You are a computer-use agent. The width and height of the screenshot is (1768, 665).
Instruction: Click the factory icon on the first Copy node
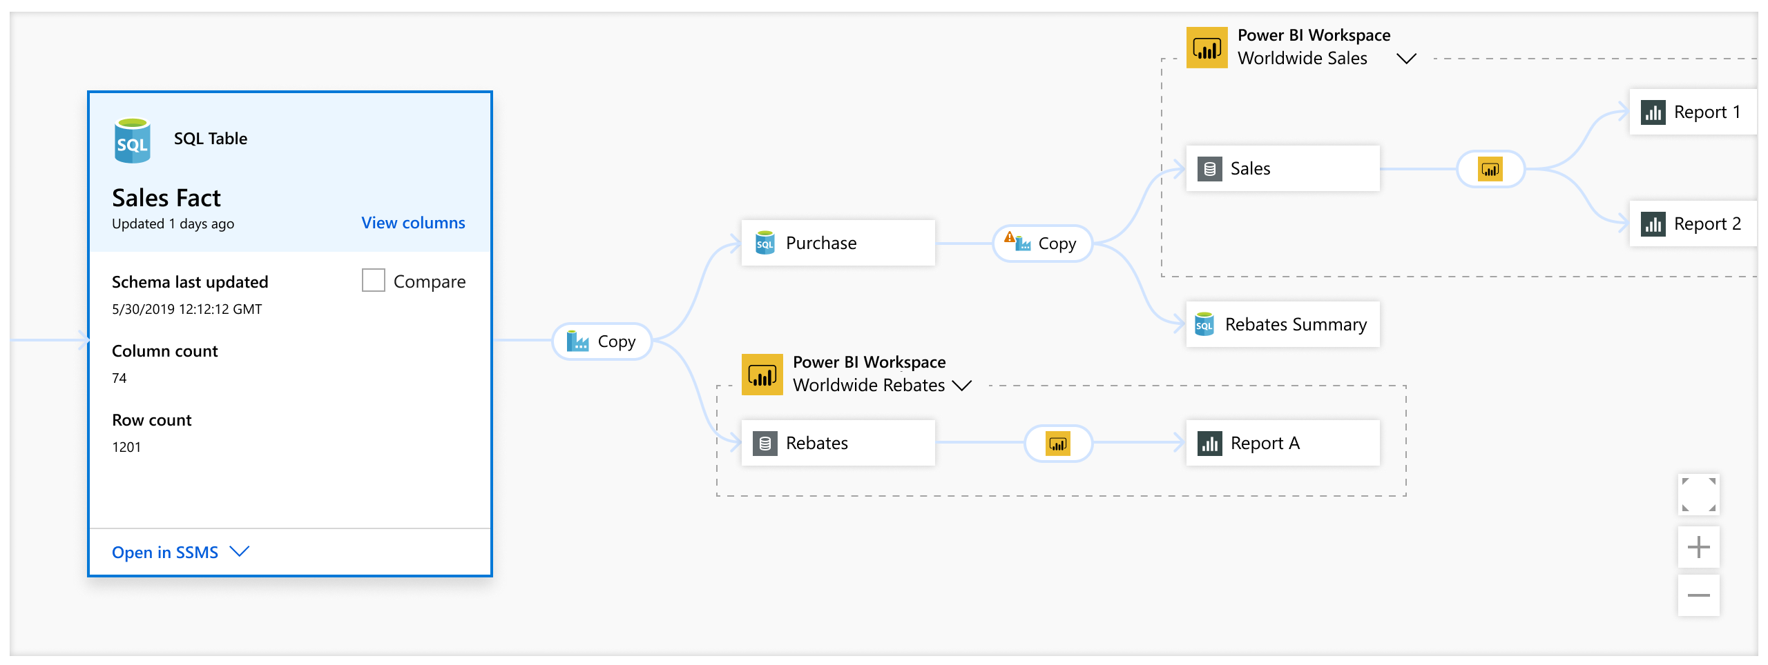coord(577,341)
